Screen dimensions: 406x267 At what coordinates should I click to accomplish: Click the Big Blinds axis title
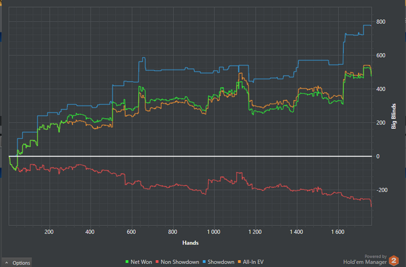394,116
